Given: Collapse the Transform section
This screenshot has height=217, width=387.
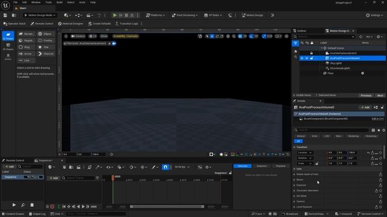Looking at the screenshot, I should click(294, 147).
